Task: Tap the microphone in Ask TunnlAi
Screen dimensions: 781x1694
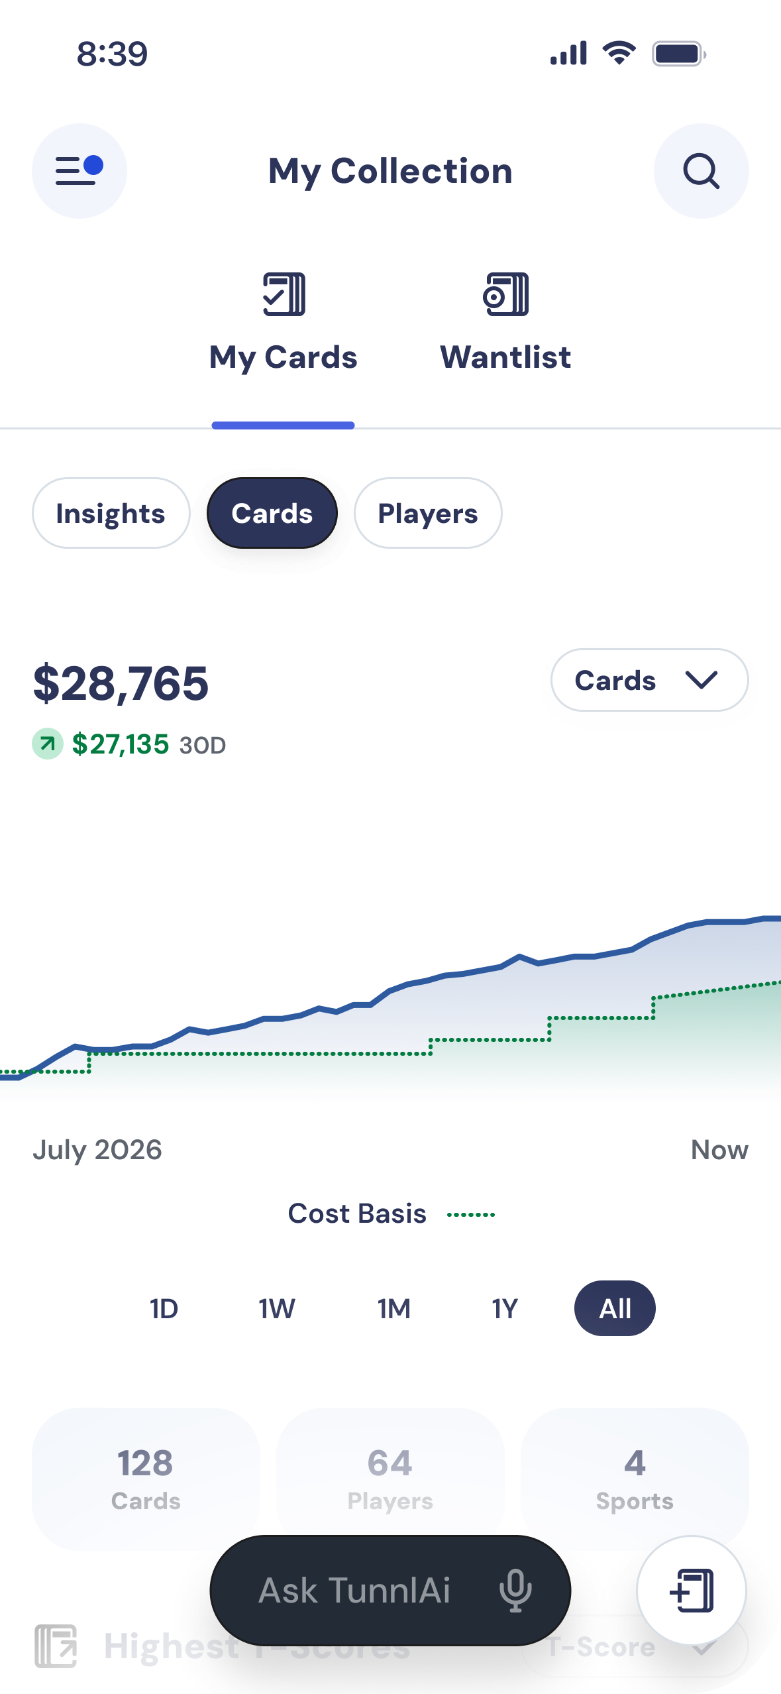Action: pyautogui.click(x=515, y=1590)
